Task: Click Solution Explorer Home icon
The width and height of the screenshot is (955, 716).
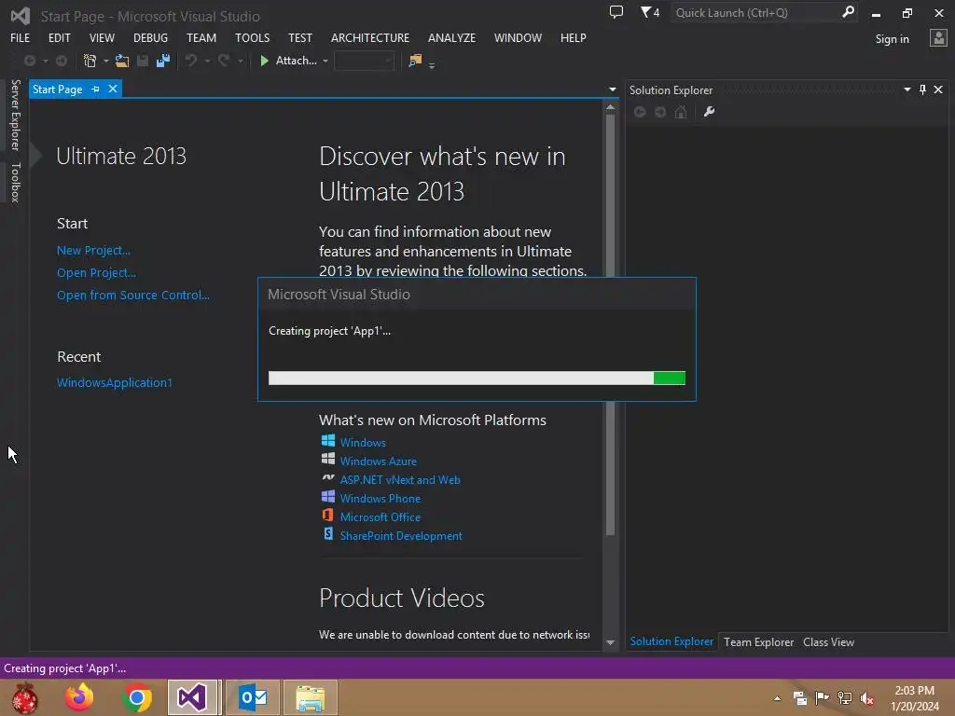Action: pyautogui.click(x=681, y=112)
